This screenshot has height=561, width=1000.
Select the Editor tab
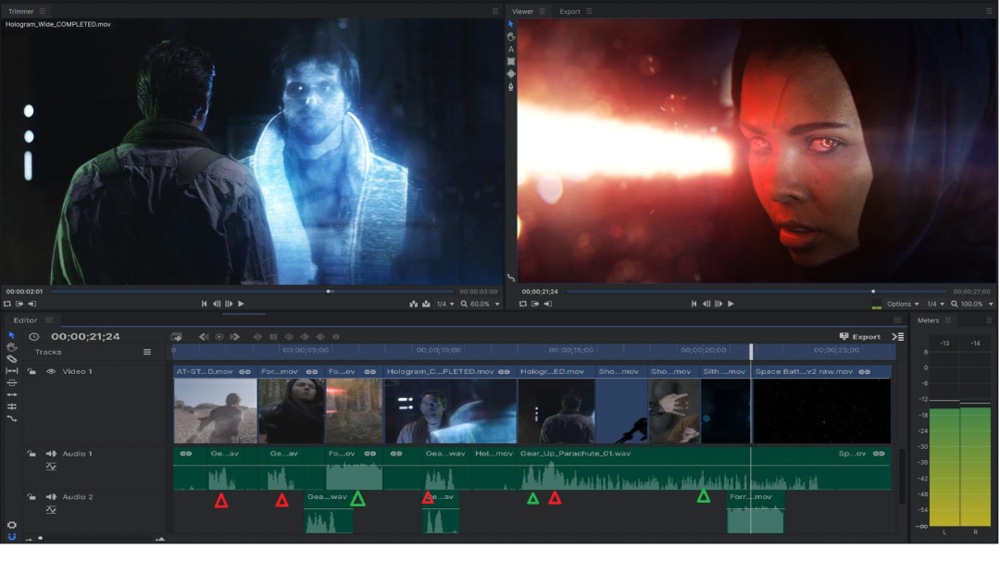26,320
